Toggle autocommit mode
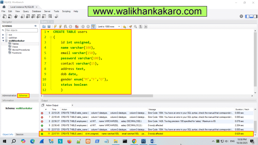Image resolution: width=258 pixels, height=145 pixels. click(93, 26)
